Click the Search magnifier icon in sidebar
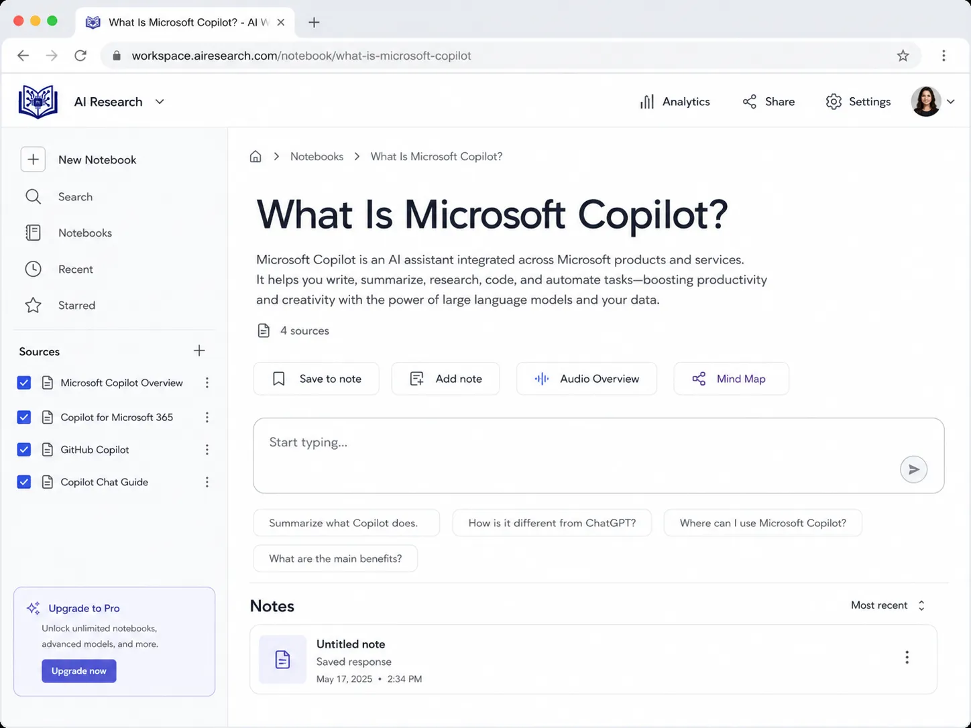The height and width of the screenshot is (728, 971). (x=33, y=196)
